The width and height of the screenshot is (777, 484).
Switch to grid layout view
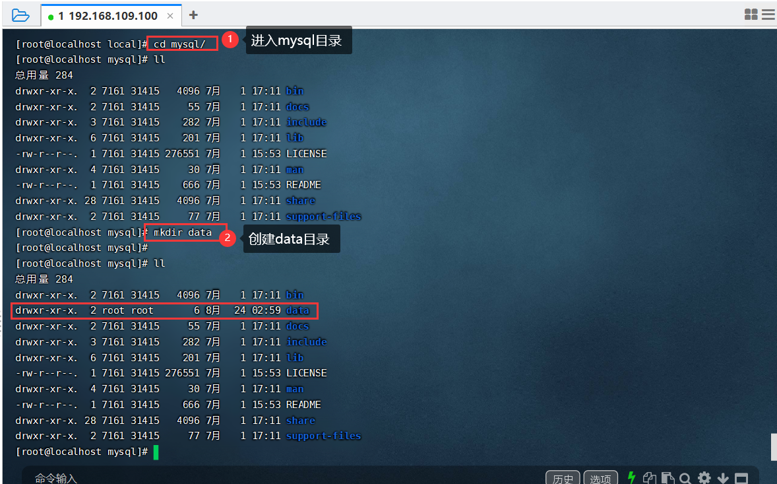[751, 13]
